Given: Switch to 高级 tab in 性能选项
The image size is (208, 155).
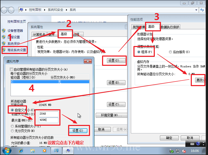Looking at the screenshot, I should [x=153, y=27].
